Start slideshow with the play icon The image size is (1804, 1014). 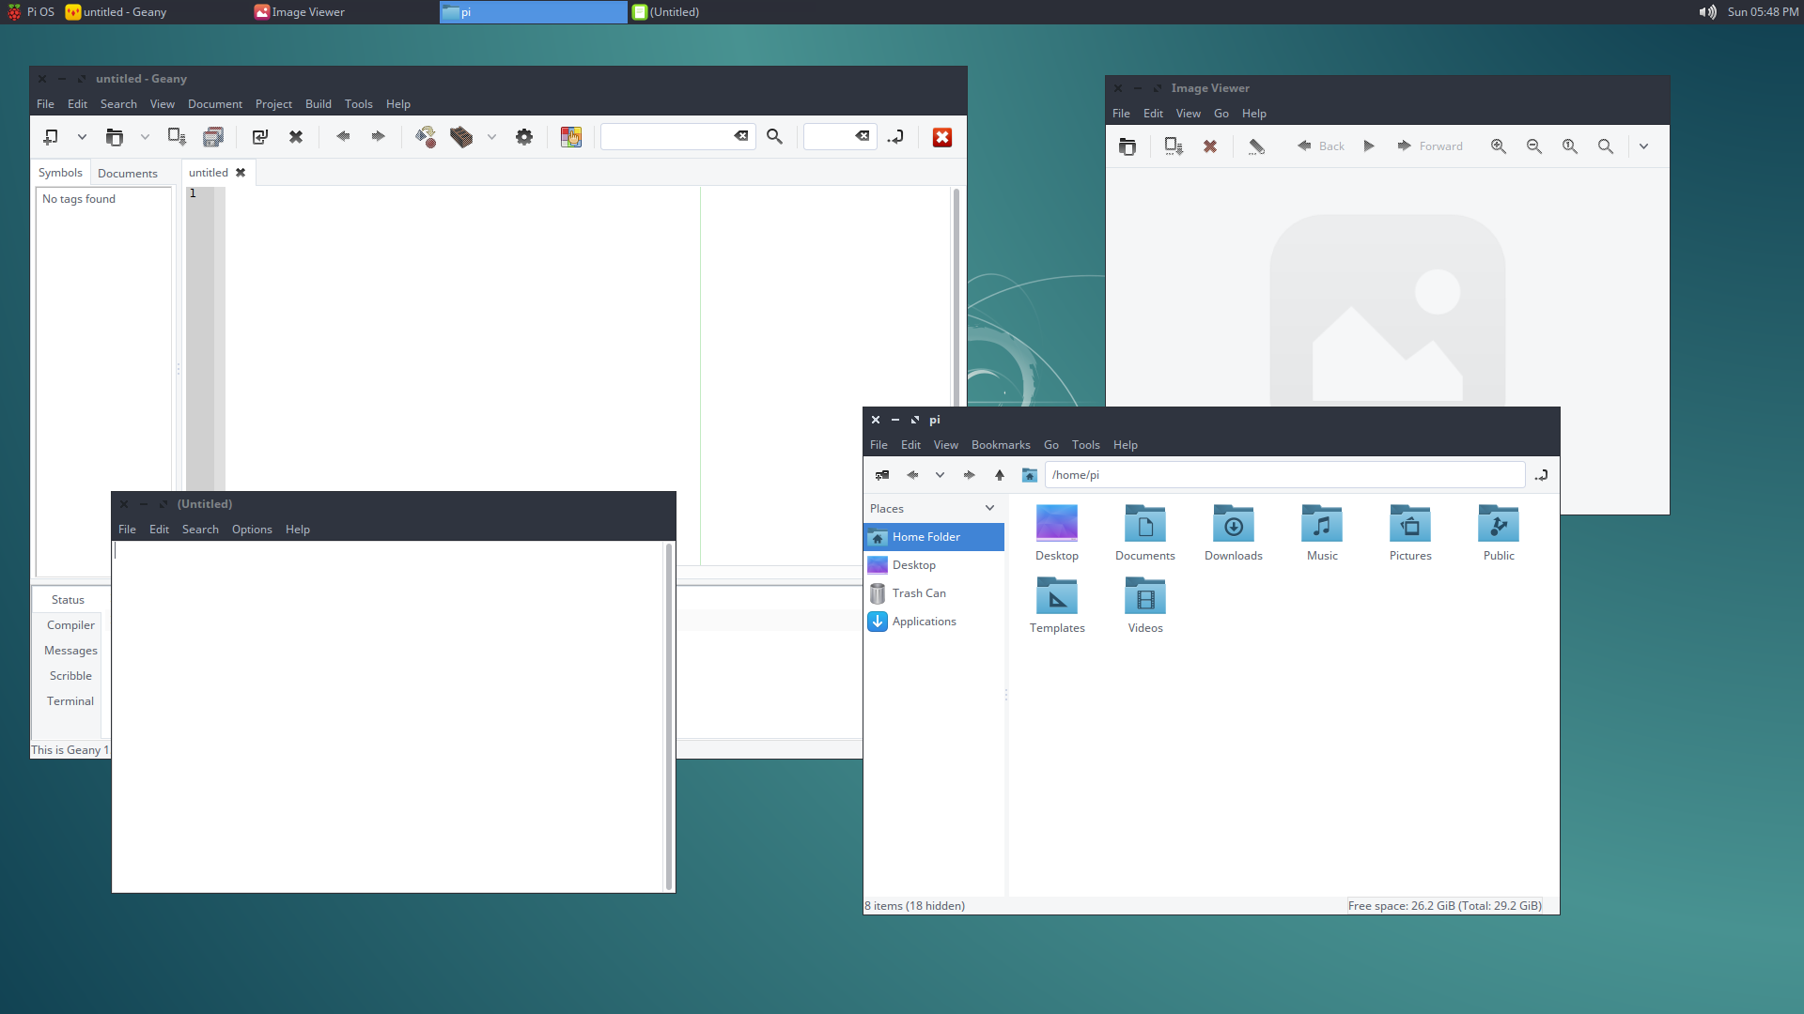point(1369,146)
